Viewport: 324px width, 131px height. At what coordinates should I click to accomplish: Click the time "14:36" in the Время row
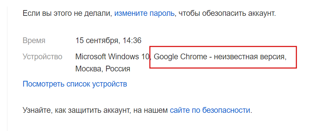coord(132,40)
